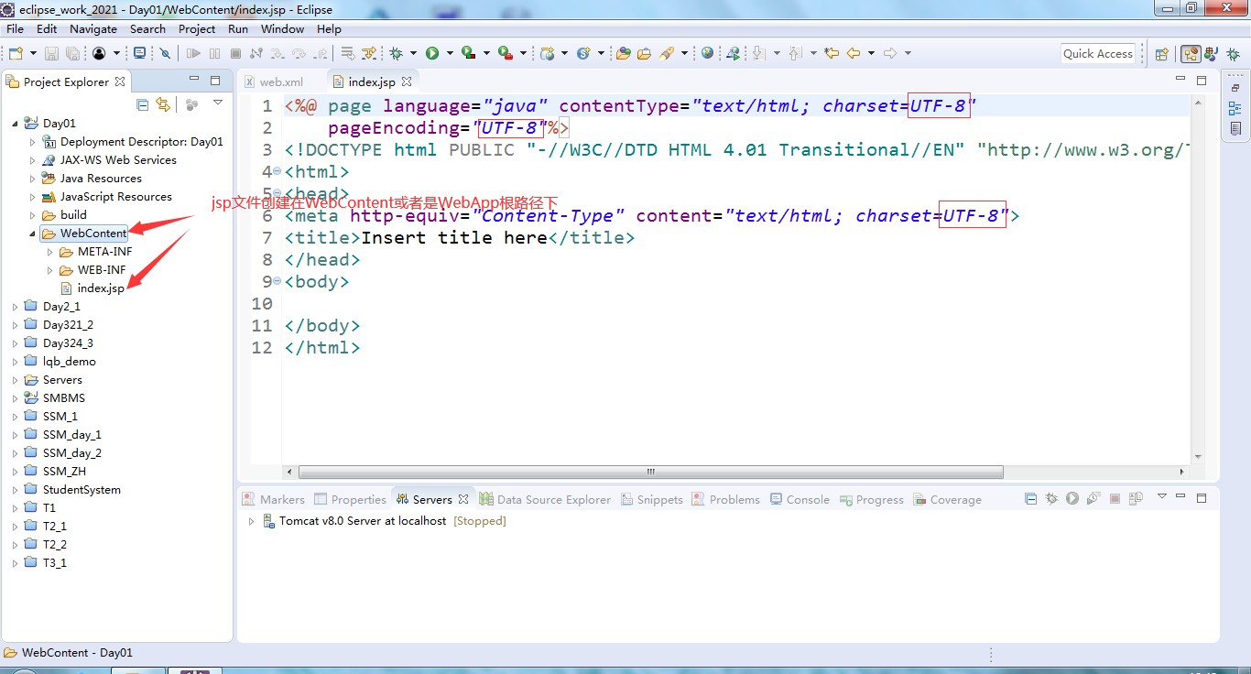Collapse the WebContent folder
The width and height of the screenshot is (1251, 674).
[33, 234]
